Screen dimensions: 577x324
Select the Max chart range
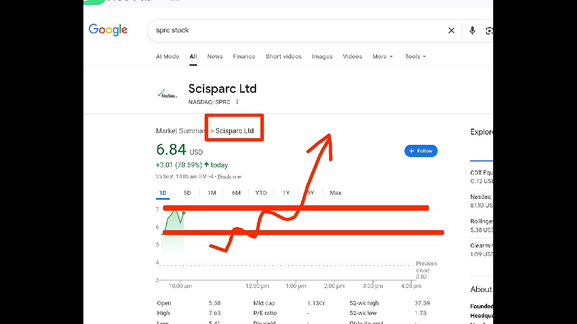335,193
